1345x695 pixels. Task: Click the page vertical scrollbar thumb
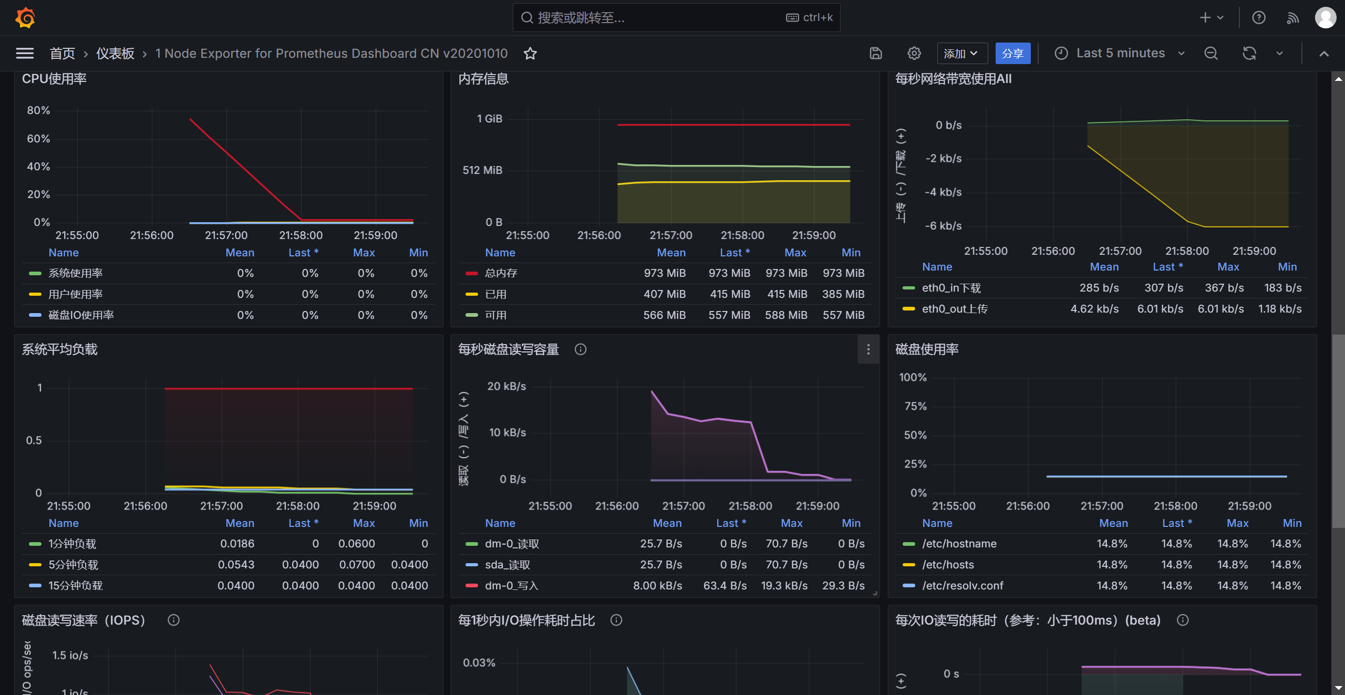pyautogui.click(x=1338, y=431)
